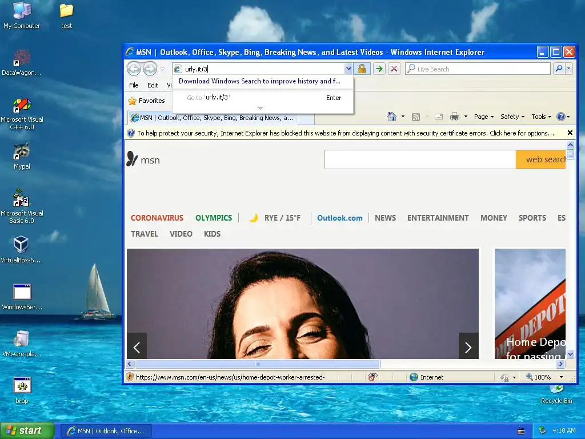
Task: Close the security information bar
Action: [570, 133]
